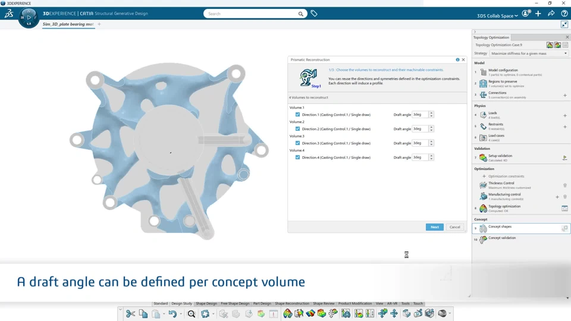Adjust the Volume.3 draft angle spinner
The width and height of the screenshot is (571, 321).
tap(431, 143)
